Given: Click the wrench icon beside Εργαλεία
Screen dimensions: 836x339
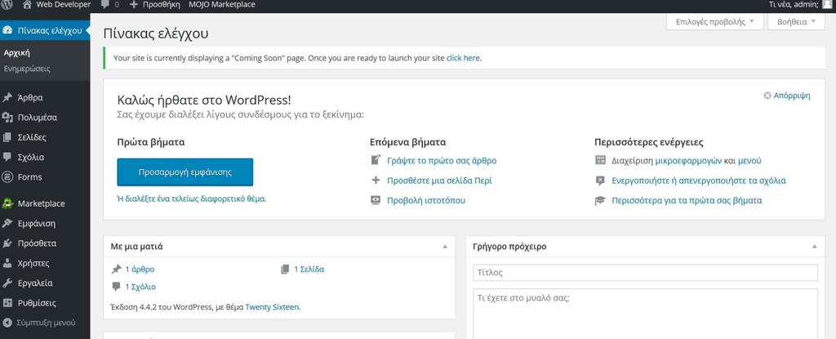Looking at the screenshot, I should pyautogui.click(x=7, y=283).
